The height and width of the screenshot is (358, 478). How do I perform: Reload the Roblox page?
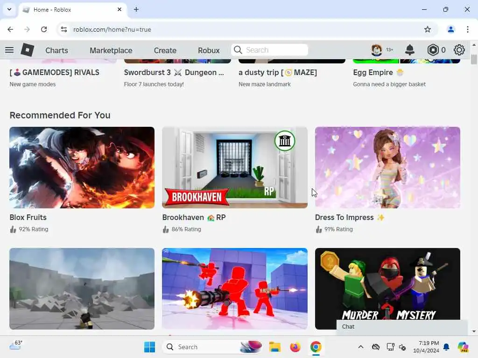tap(44, 29)
